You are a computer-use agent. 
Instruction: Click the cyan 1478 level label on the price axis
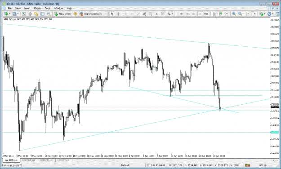click(275, 132)
